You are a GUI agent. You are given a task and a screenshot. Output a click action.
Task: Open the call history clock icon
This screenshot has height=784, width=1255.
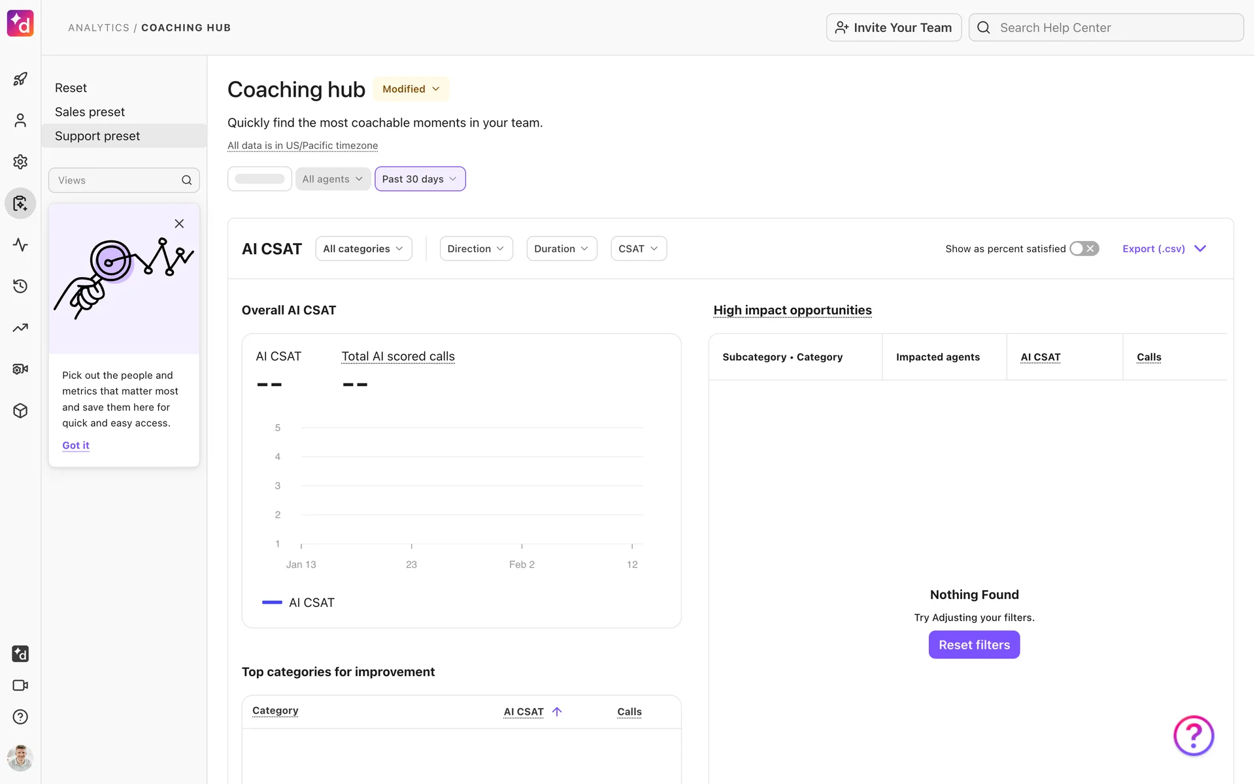pyautogui.click(x=20, y=286)
